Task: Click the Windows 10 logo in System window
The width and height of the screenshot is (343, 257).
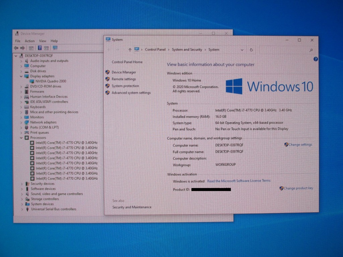Action: pos(269,86)
